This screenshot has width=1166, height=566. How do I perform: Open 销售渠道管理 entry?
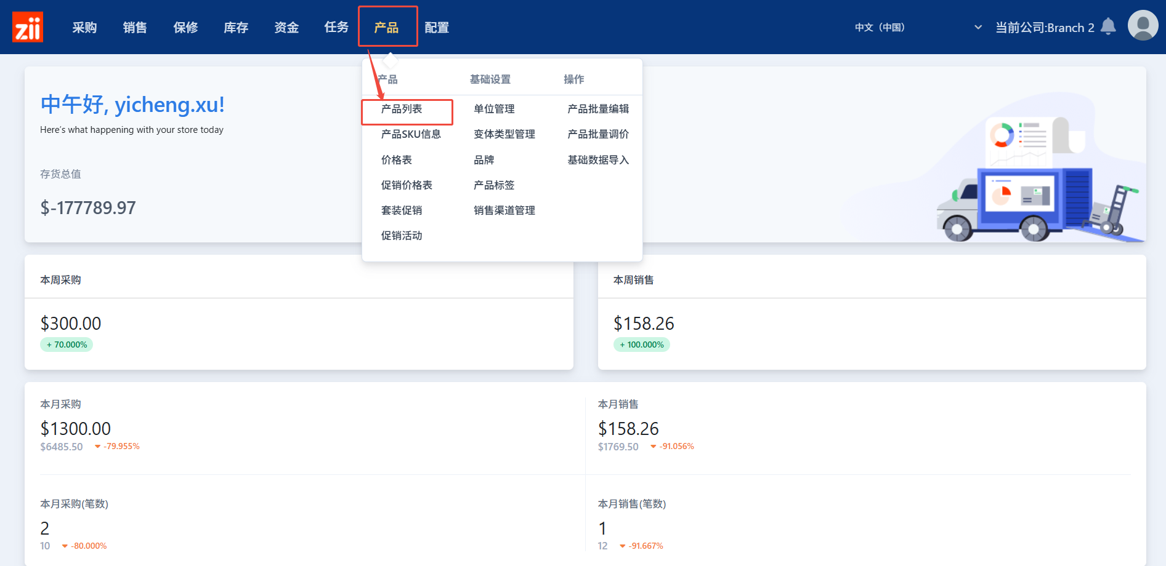tap(504, 210)
